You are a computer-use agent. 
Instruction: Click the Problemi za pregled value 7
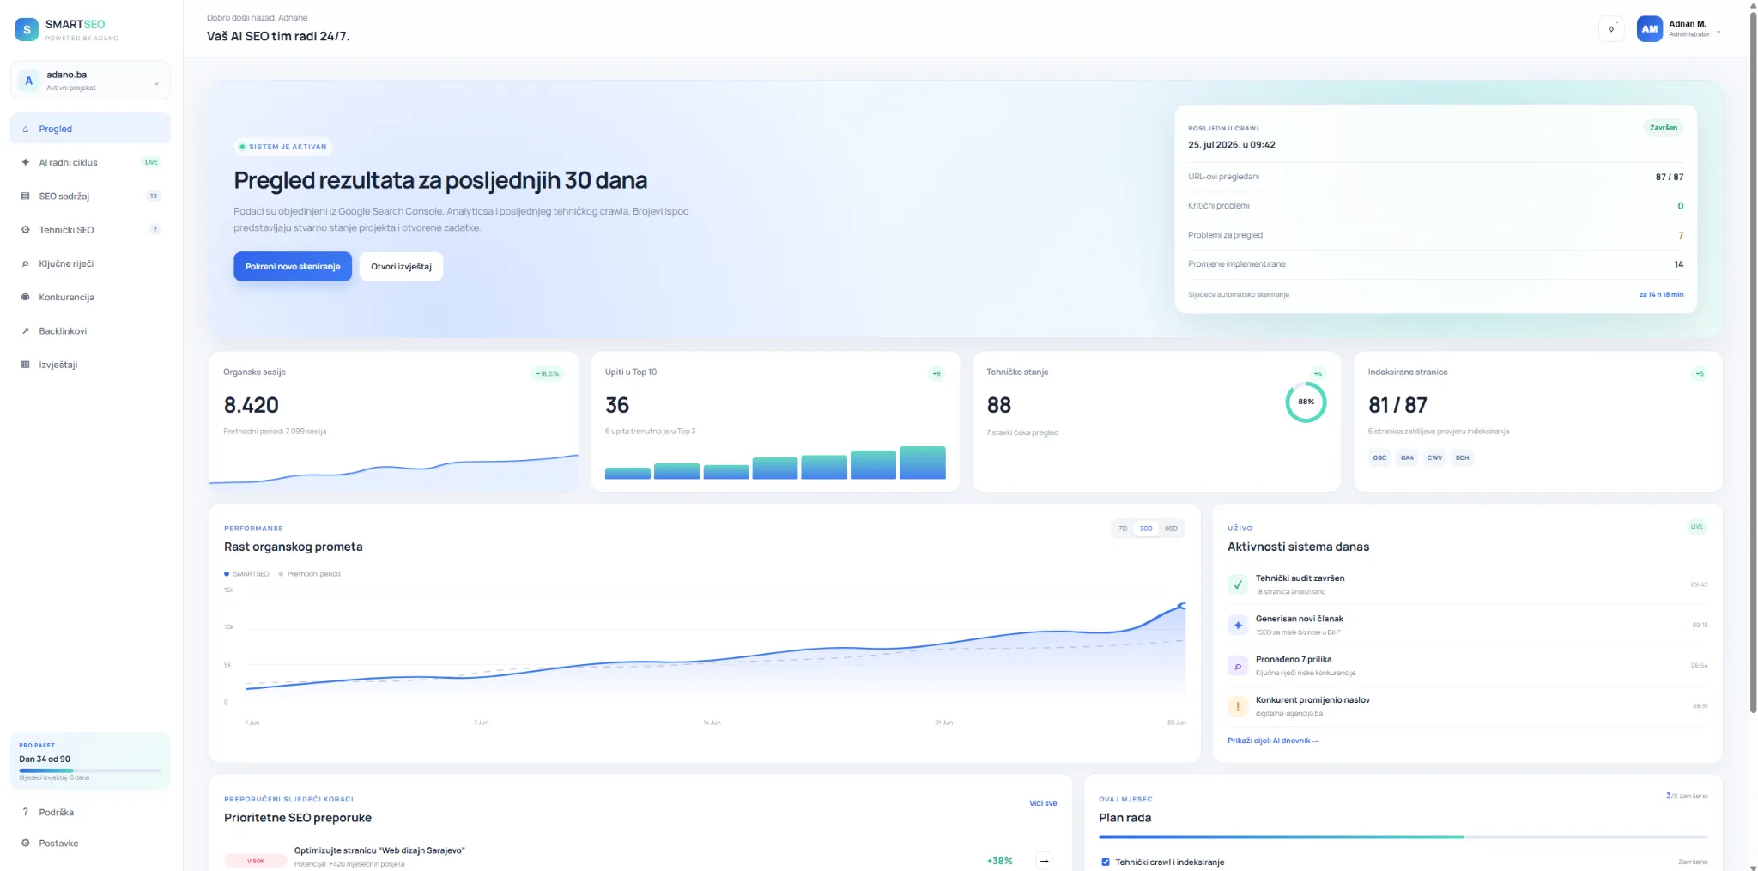tap(1681, 235)
